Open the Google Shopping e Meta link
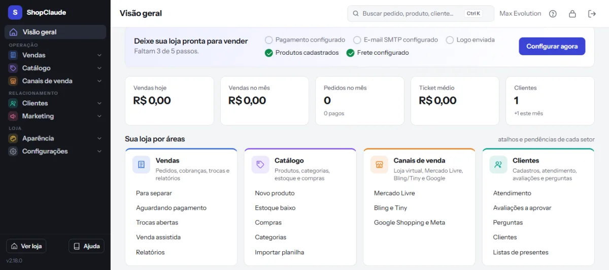609x270 pixels. [410, 222]
